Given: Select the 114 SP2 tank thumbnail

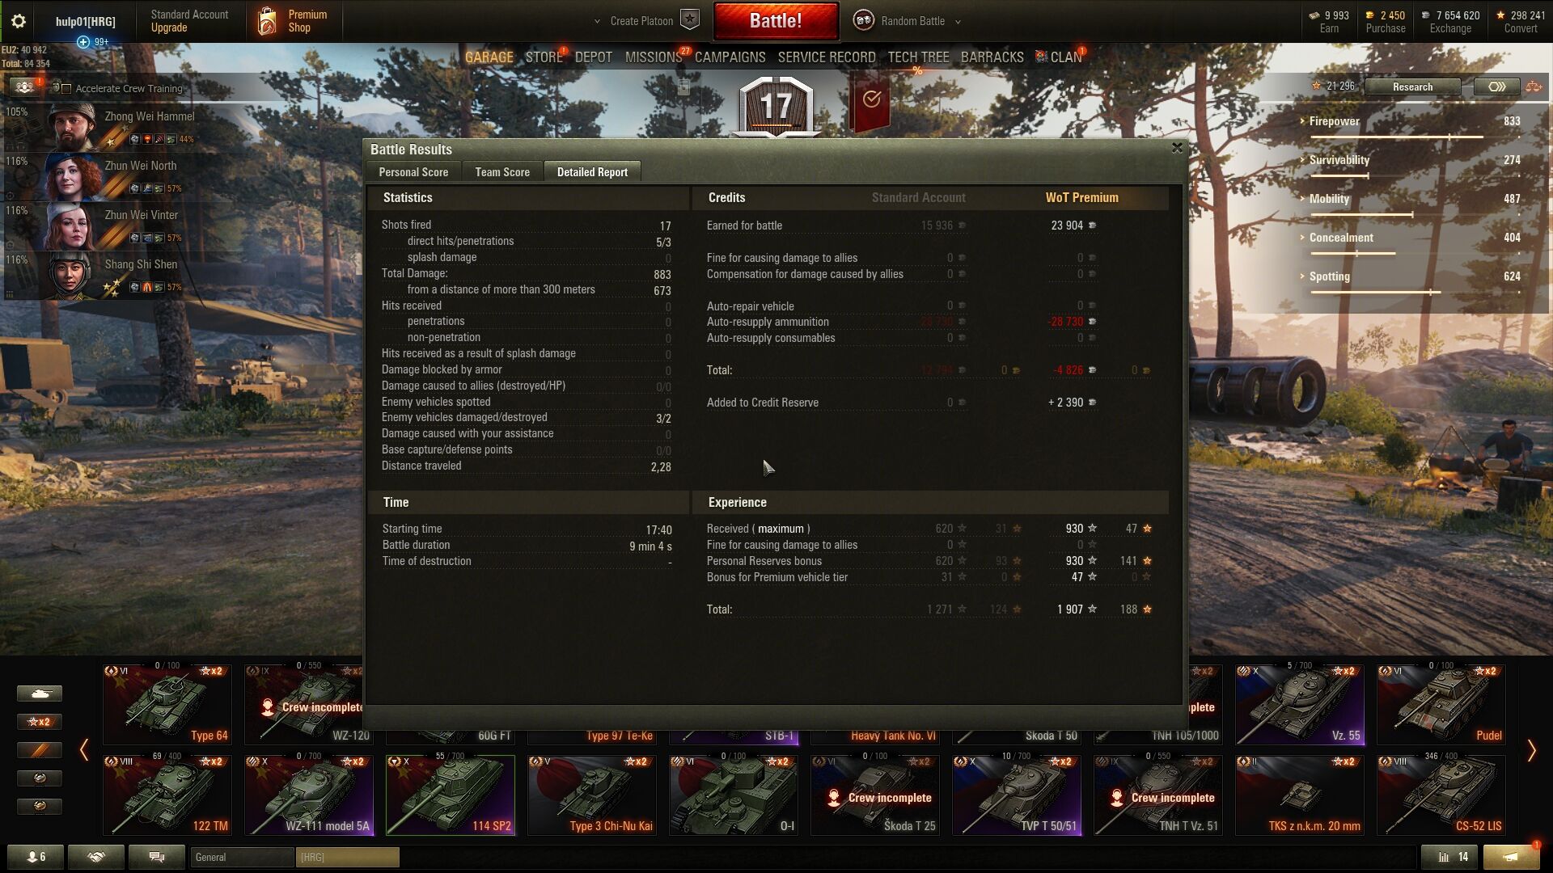Looking at the screenshot, I should tap(451, 795).
